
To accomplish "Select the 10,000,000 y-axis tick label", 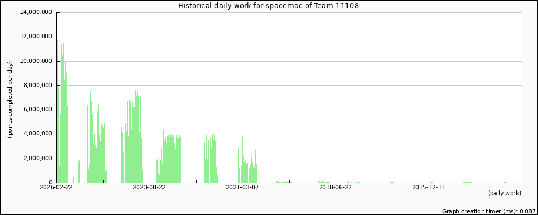I will pos(36,61).
